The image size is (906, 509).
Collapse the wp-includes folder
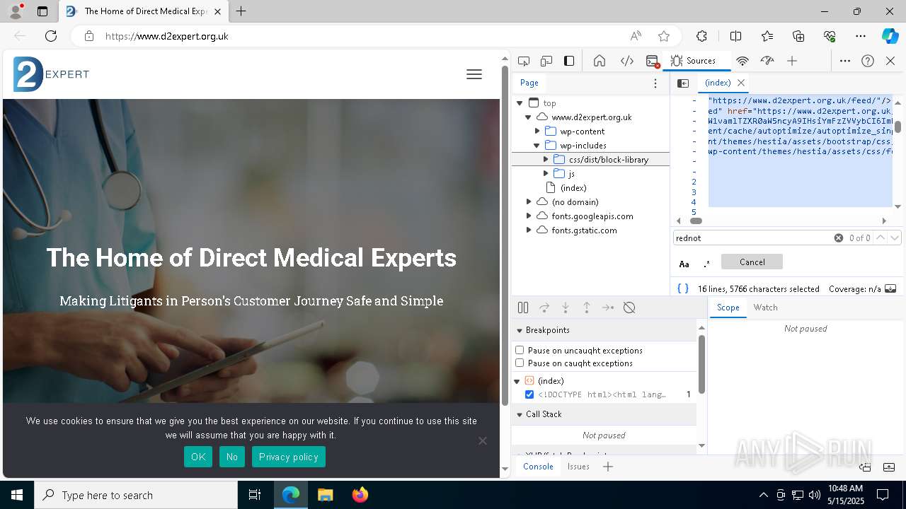coord(537,146)
